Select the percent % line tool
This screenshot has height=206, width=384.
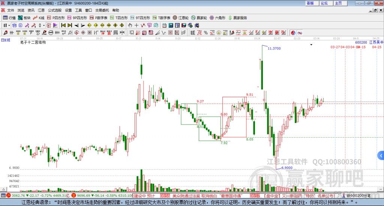tap(206, 33)
